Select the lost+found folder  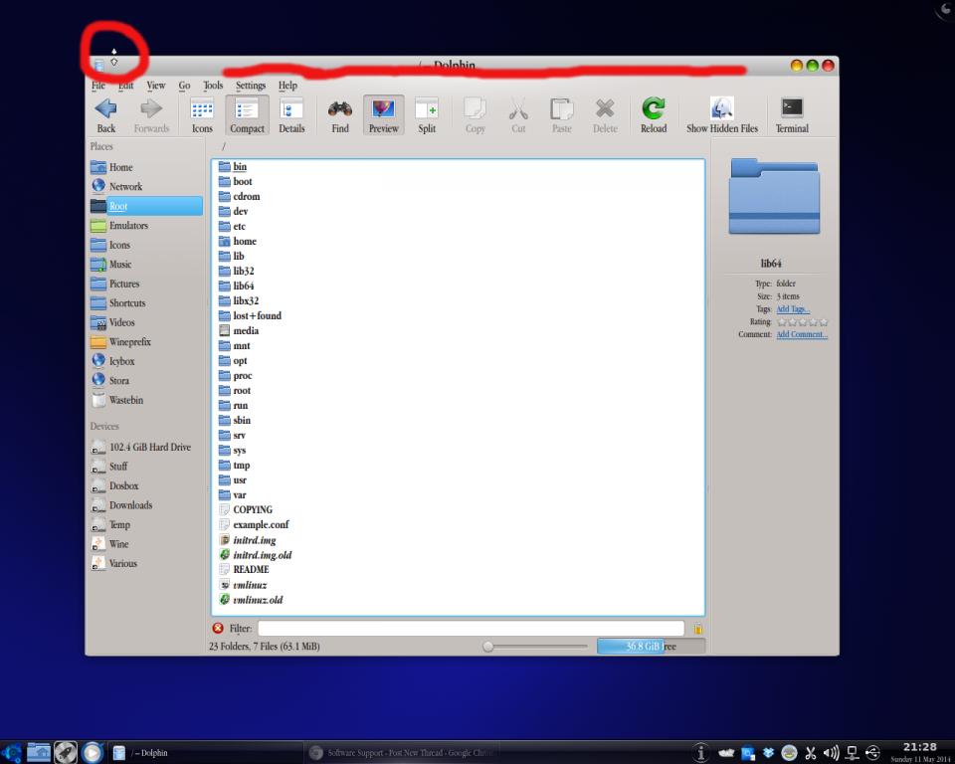tap(257, 315)
